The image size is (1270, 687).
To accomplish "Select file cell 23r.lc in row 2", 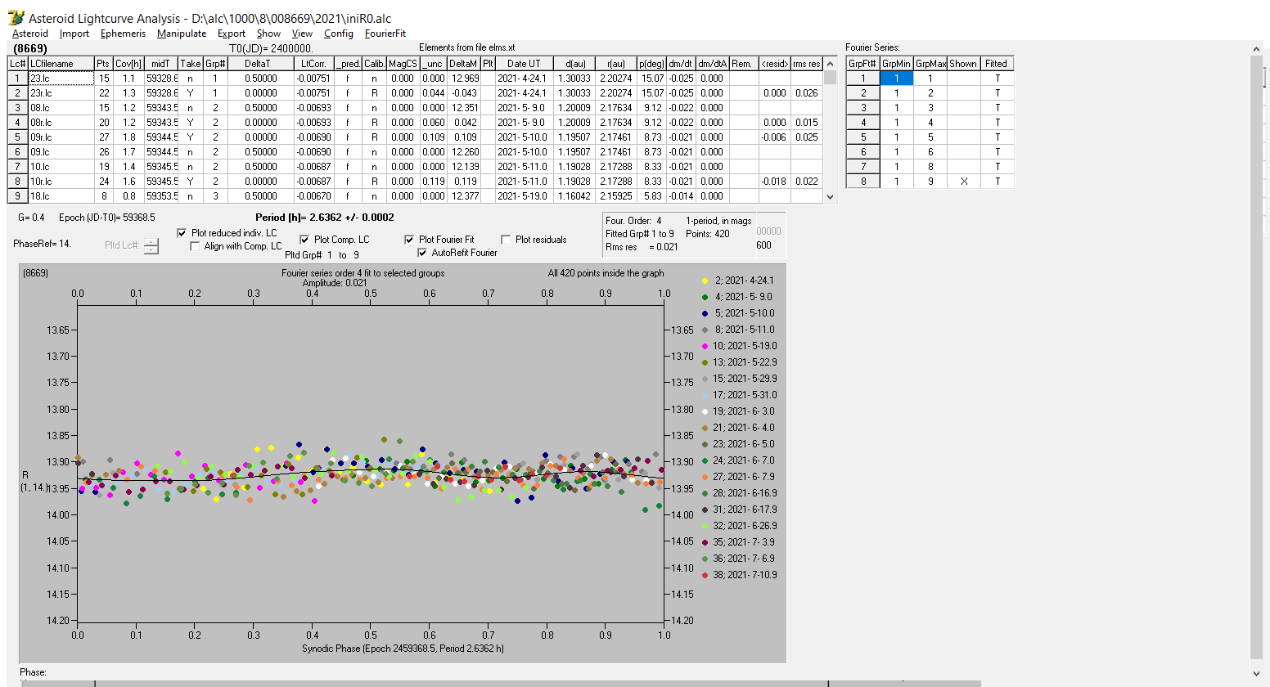I will click(61, 93).
